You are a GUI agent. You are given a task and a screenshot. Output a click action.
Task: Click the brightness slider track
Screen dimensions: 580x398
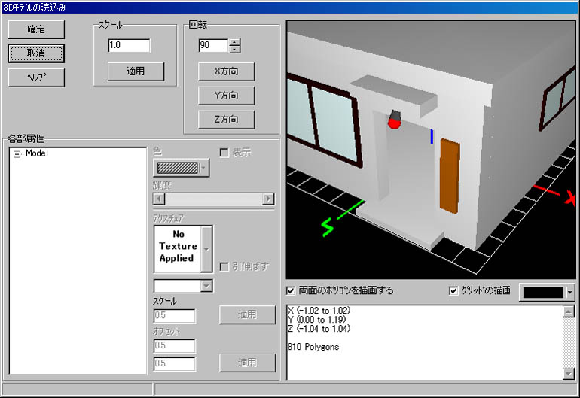click(213, 199)
